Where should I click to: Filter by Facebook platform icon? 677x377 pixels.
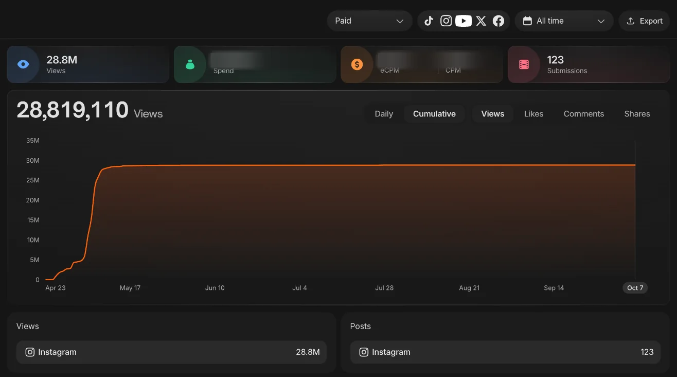click(498, 21)
